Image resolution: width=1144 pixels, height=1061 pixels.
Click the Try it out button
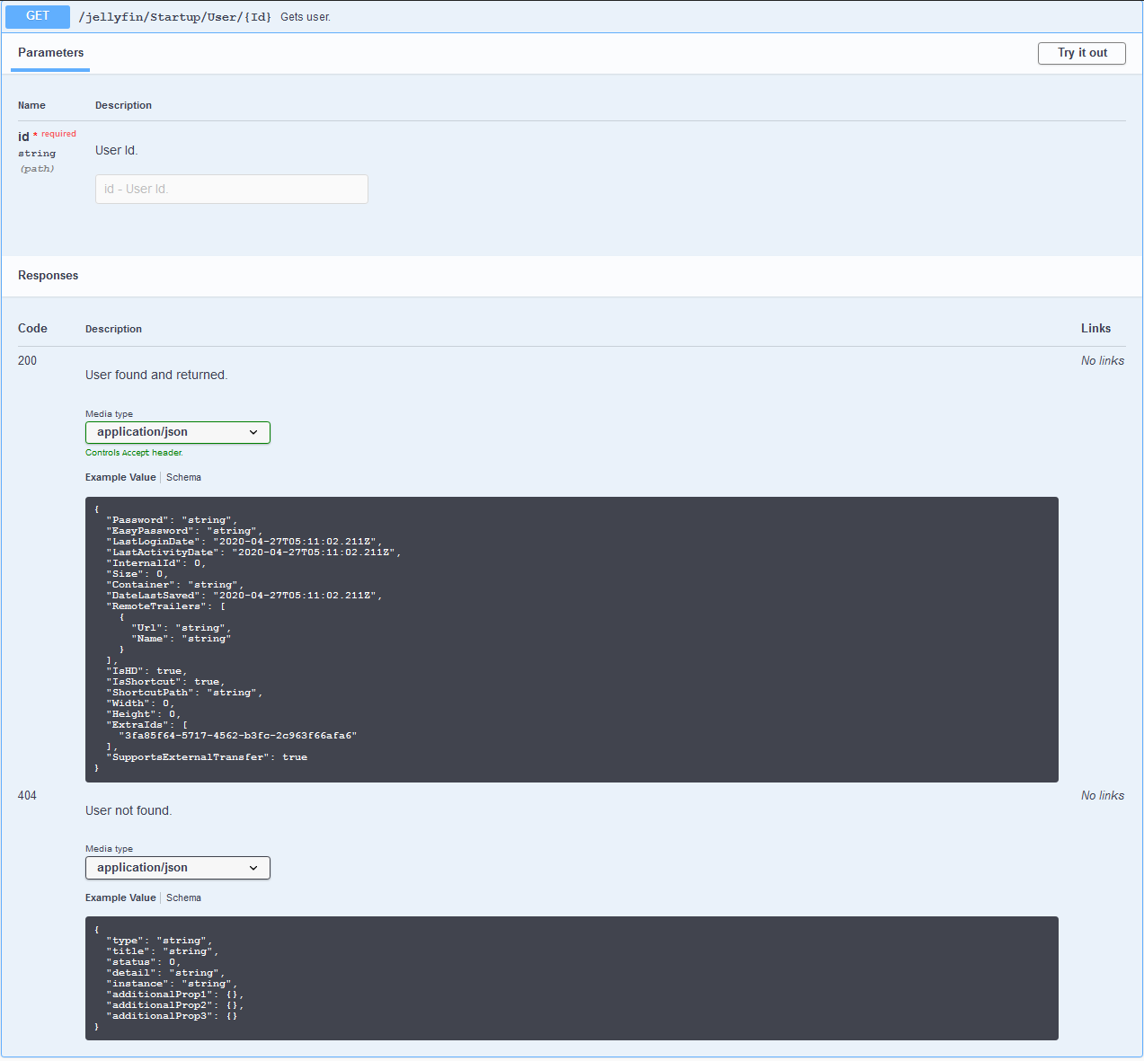pyautogui.click(x=1081, y=53)
